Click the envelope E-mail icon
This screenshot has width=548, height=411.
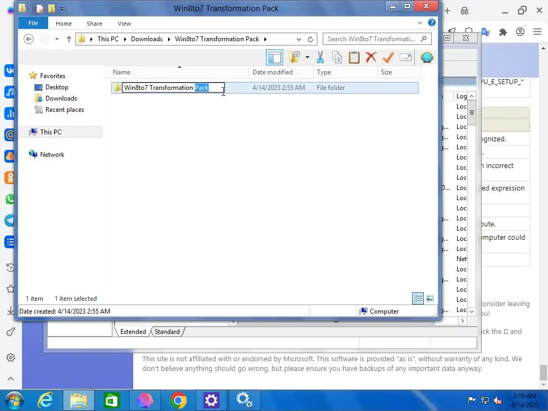pos(406,57)
